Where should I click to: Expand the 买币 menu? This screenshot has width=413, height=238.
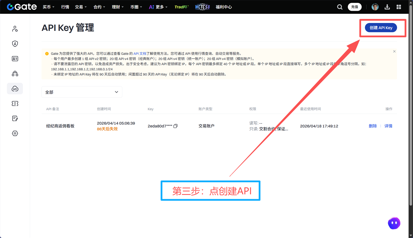pyautogui.click(x=49, y=7)
